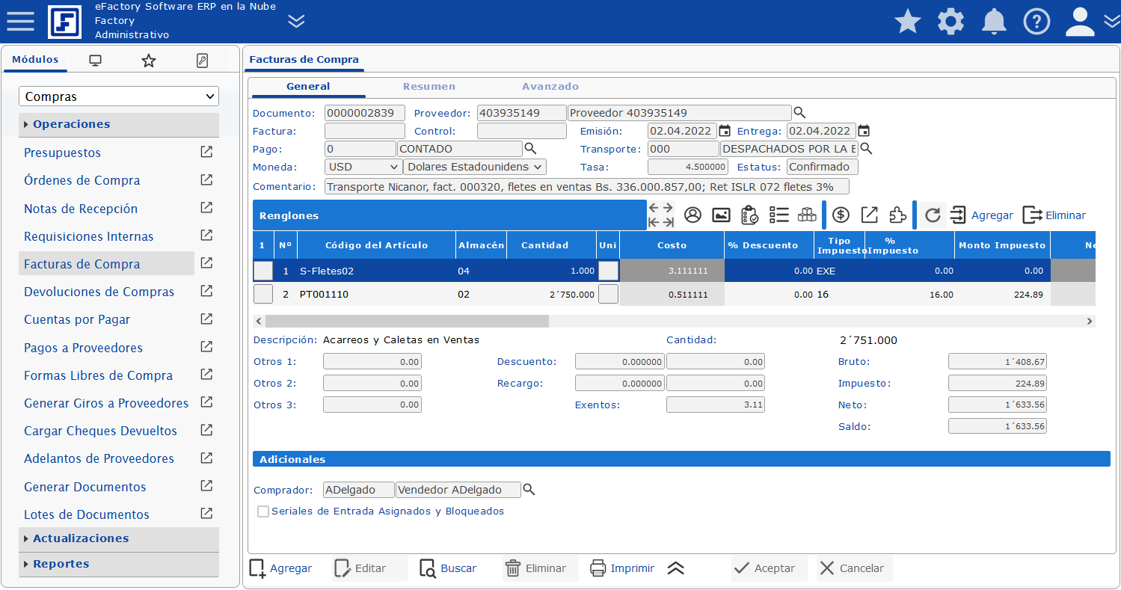Collapse the Operaciones section
This screenshot has height=590, width=1121.
tap(119, 124)
